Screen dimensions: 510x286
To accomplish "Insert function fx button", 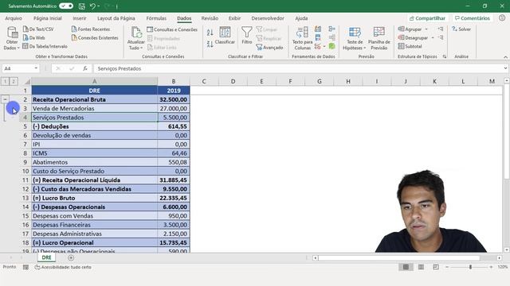I will (x=85, y=68).
